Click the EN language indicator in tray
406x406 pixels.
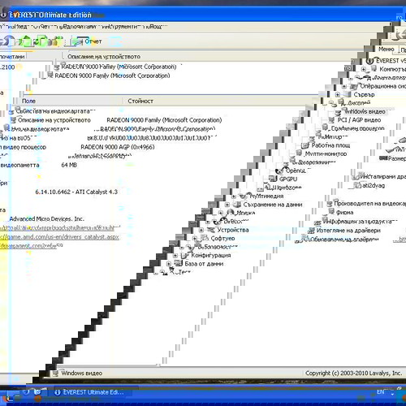(380, 392)
